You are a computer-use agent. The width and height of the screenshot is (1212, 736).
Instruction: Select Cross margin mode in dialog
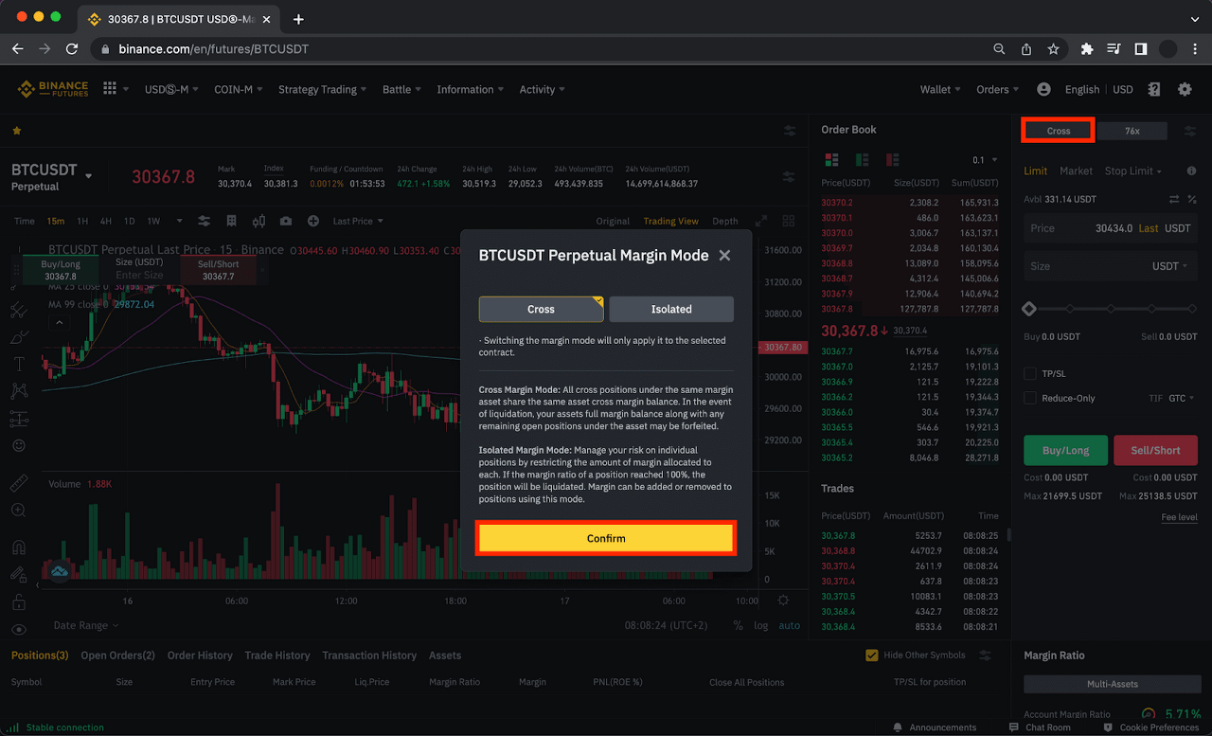541,309
